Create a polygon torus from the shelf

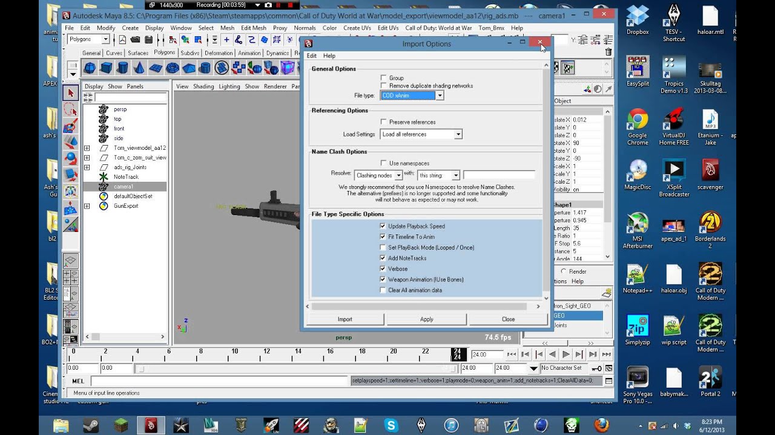tap(172, 68)
